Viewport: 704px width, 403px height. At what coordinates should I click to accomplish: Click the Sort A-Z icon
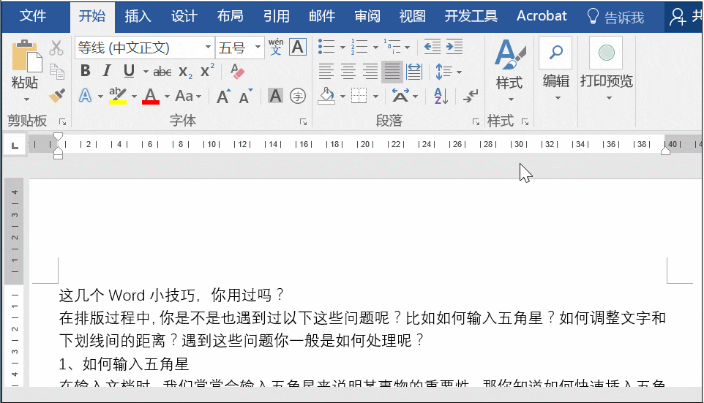click(441, 96)
